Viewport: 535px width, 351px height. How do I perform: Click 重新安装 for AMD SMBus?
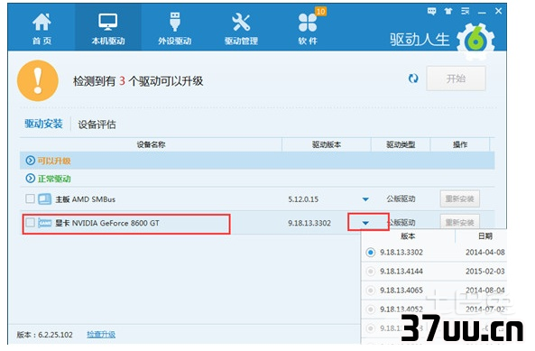[459, 199]
